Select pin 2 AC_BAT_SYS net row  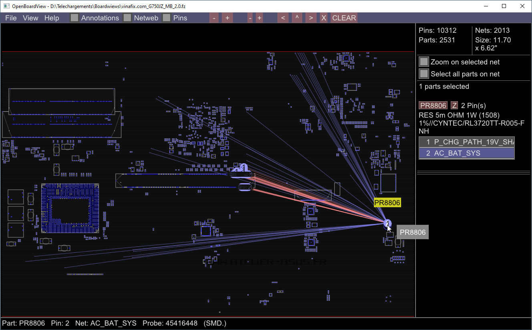click(466, 153)
